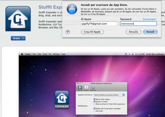
Task: Click the volume speaker menu bar icon
Action: click(133, 54)
